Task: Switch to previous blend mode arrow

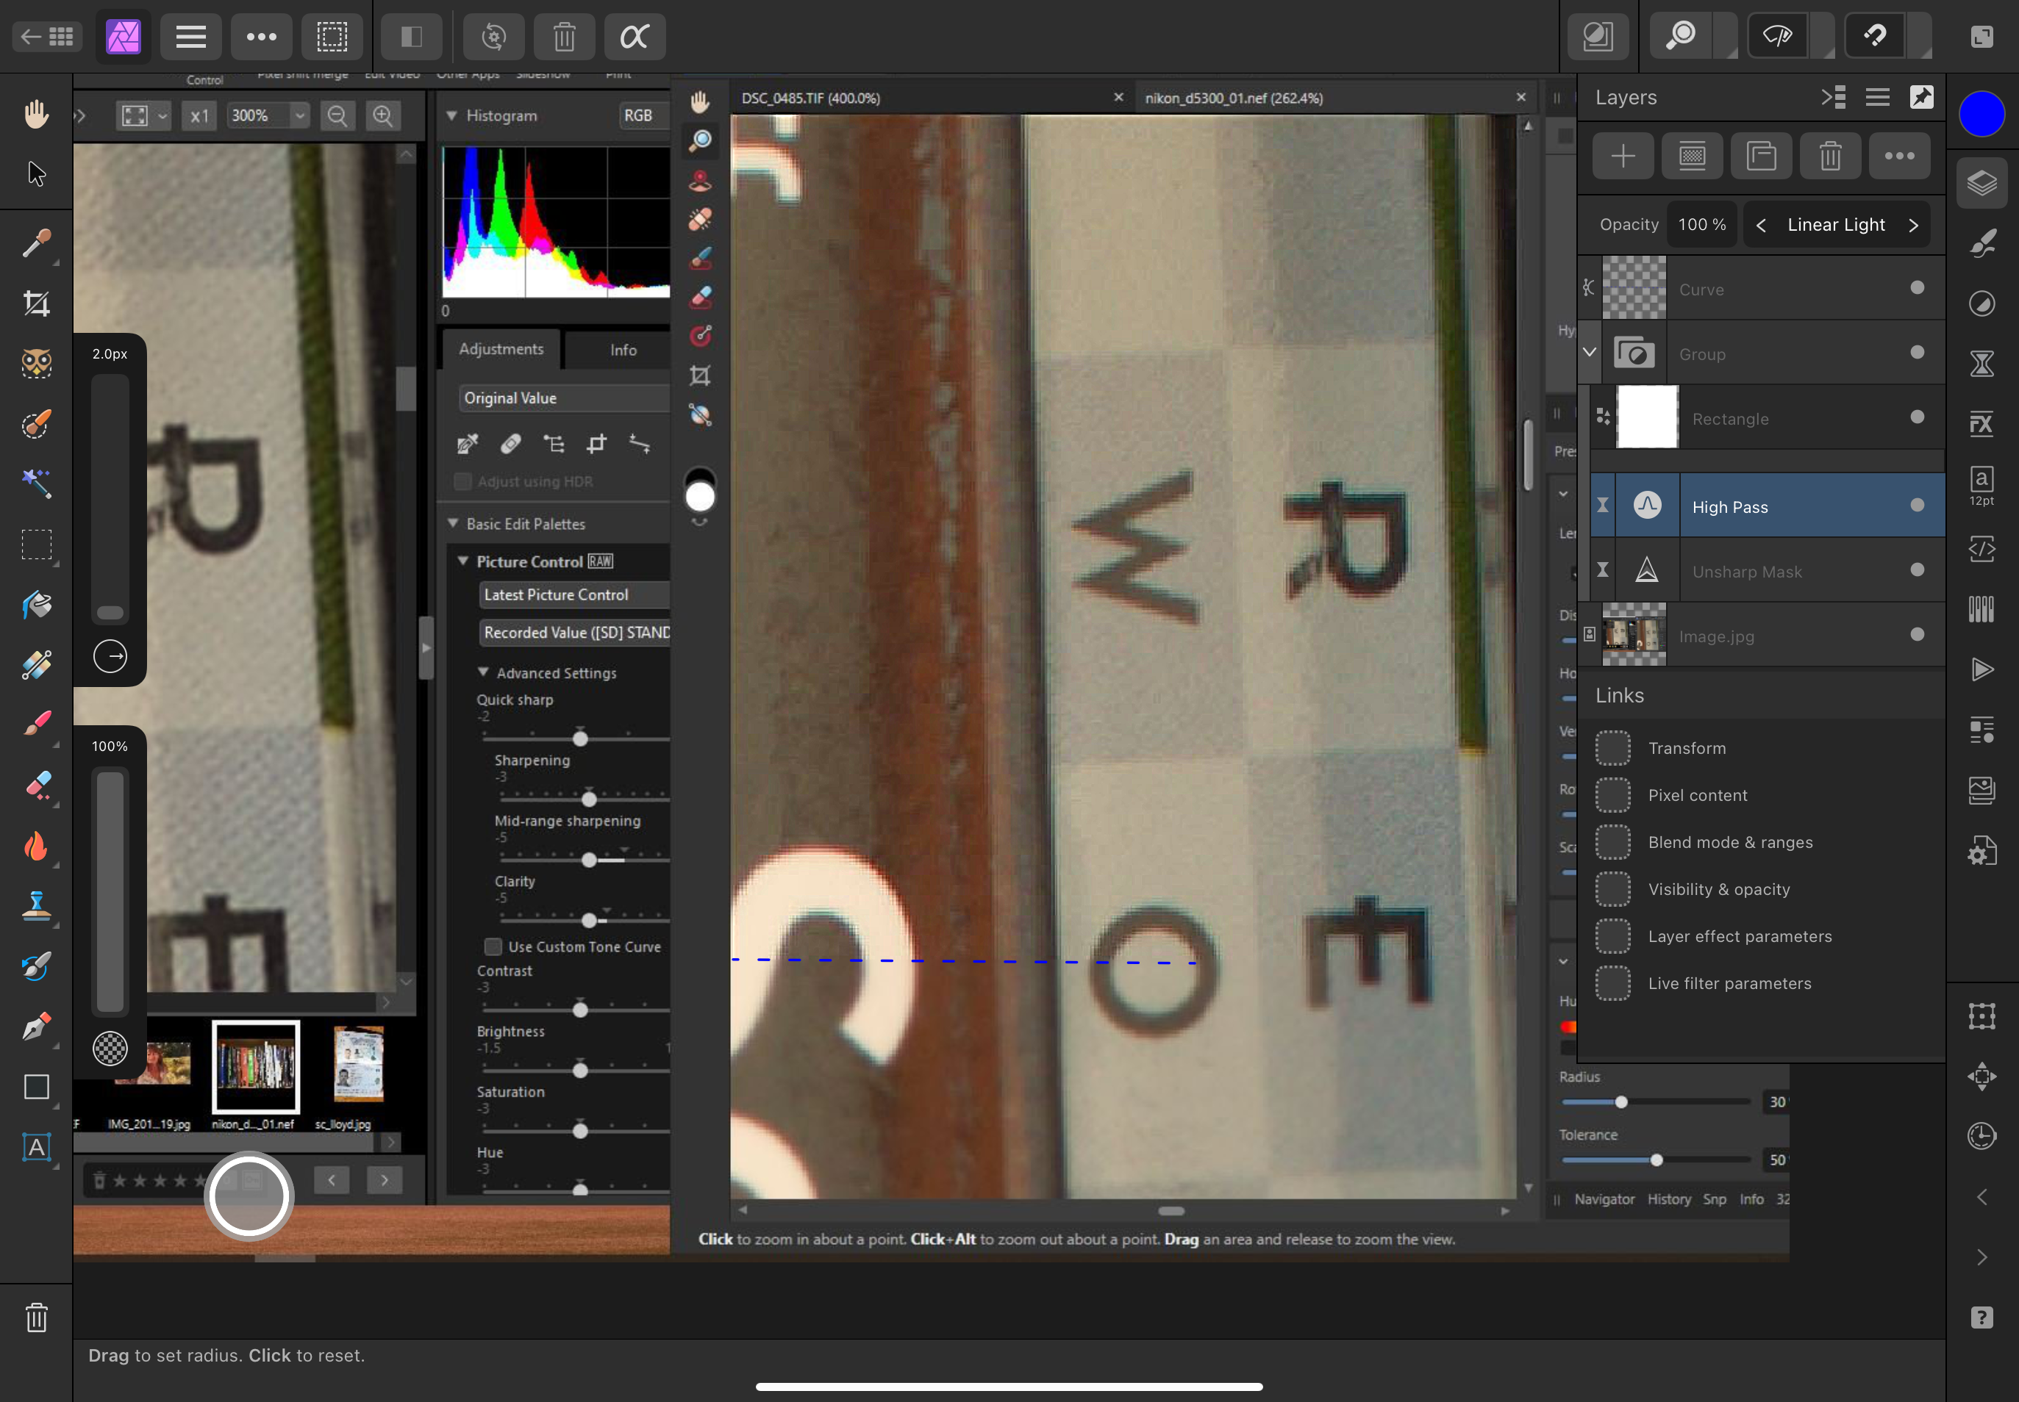Action: (1759, 225)
